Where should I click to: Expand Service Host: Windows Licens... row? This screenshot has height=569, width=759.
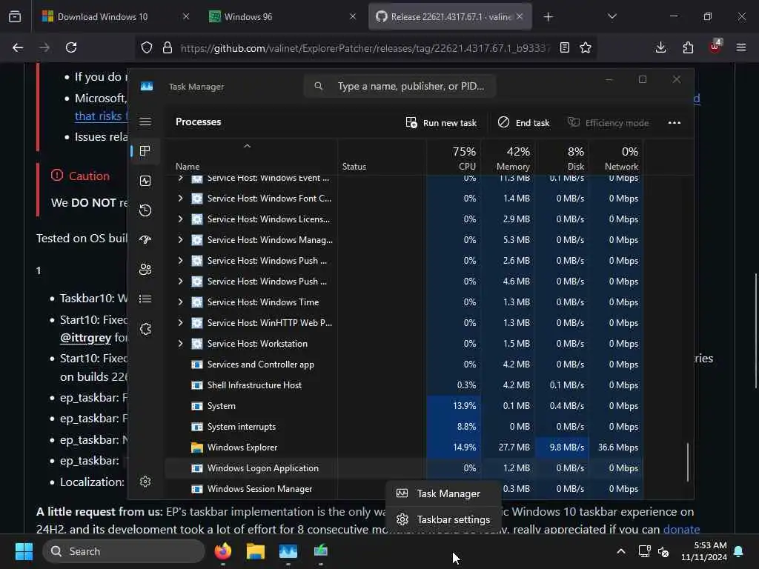coord(181,219)
